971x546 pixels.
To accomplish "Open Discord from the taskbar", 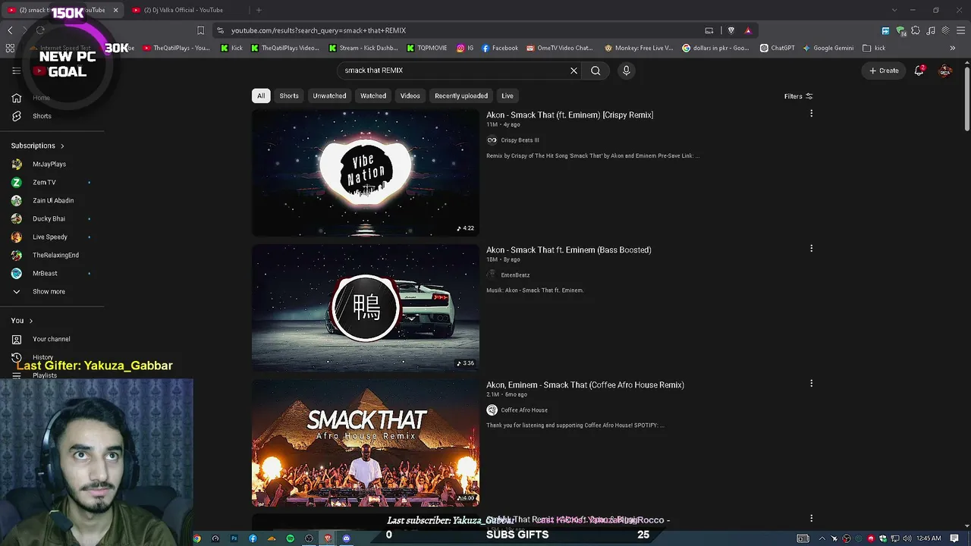I will (346, 538).
